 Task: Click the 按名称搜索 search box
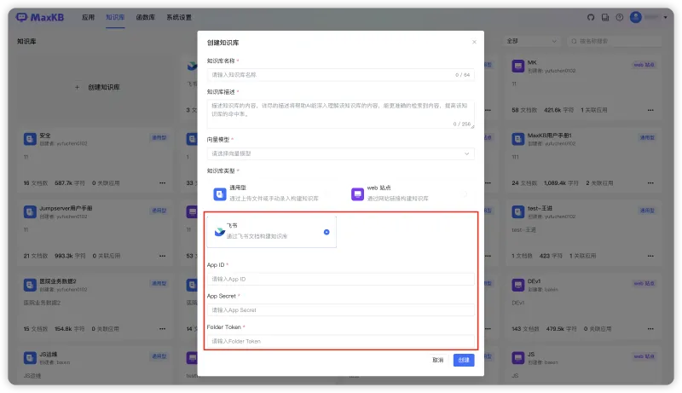click(615, 41)
